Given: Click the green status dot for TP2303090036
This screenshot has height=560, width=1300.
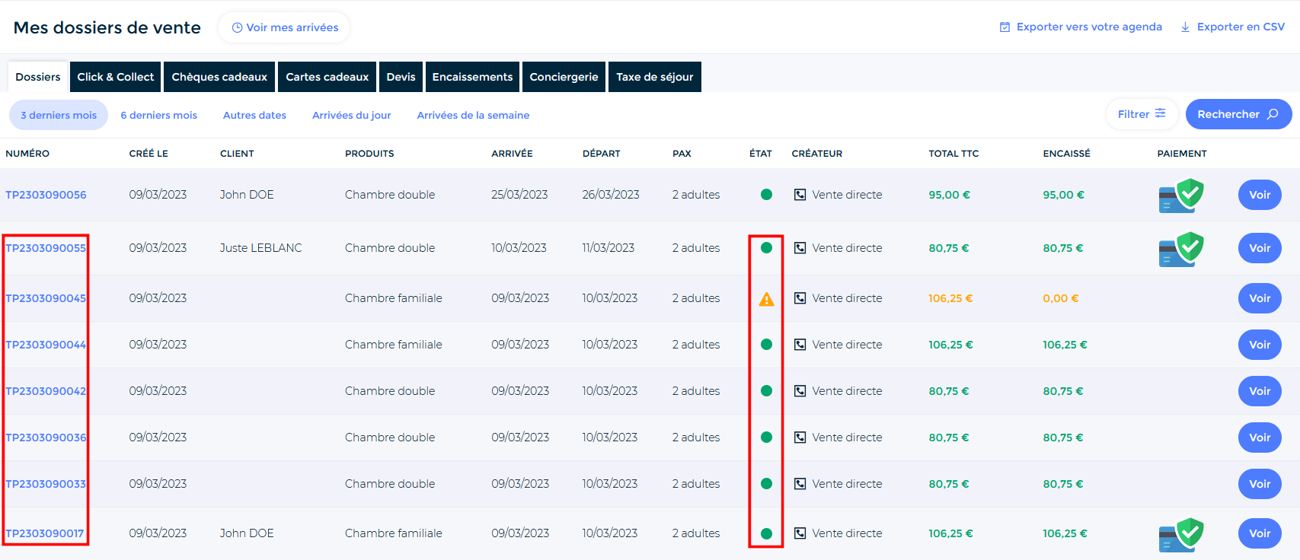Looking at the screenshot, I should 766,437.
